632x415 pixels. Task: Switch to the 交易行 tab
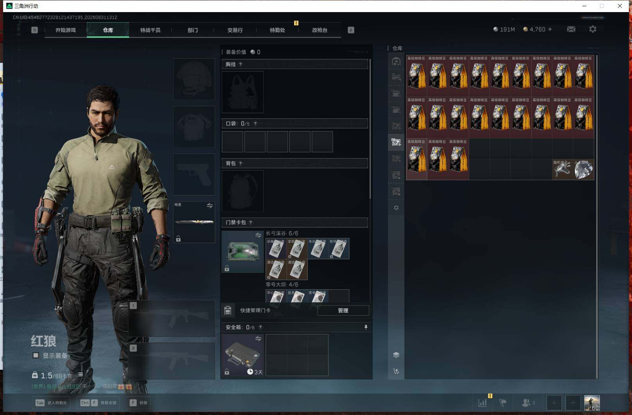[x=235, y=30]
